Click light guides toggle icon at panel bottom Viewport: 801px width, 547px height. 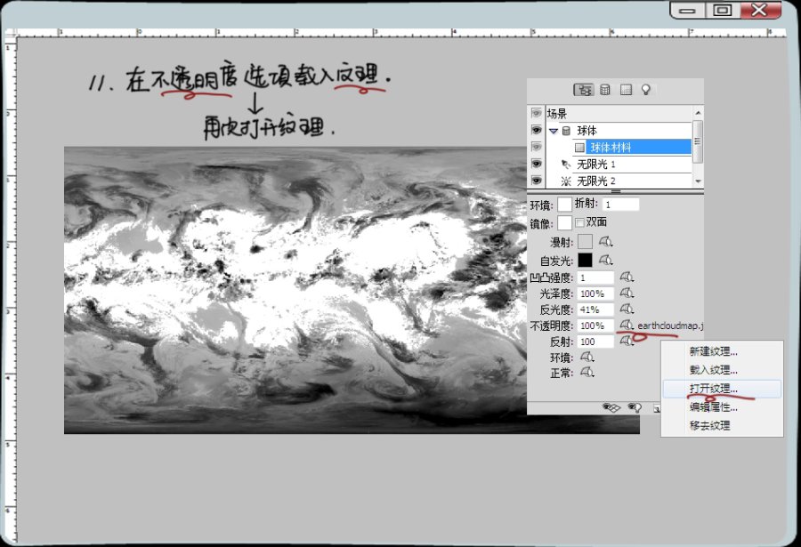click(635, 407)
